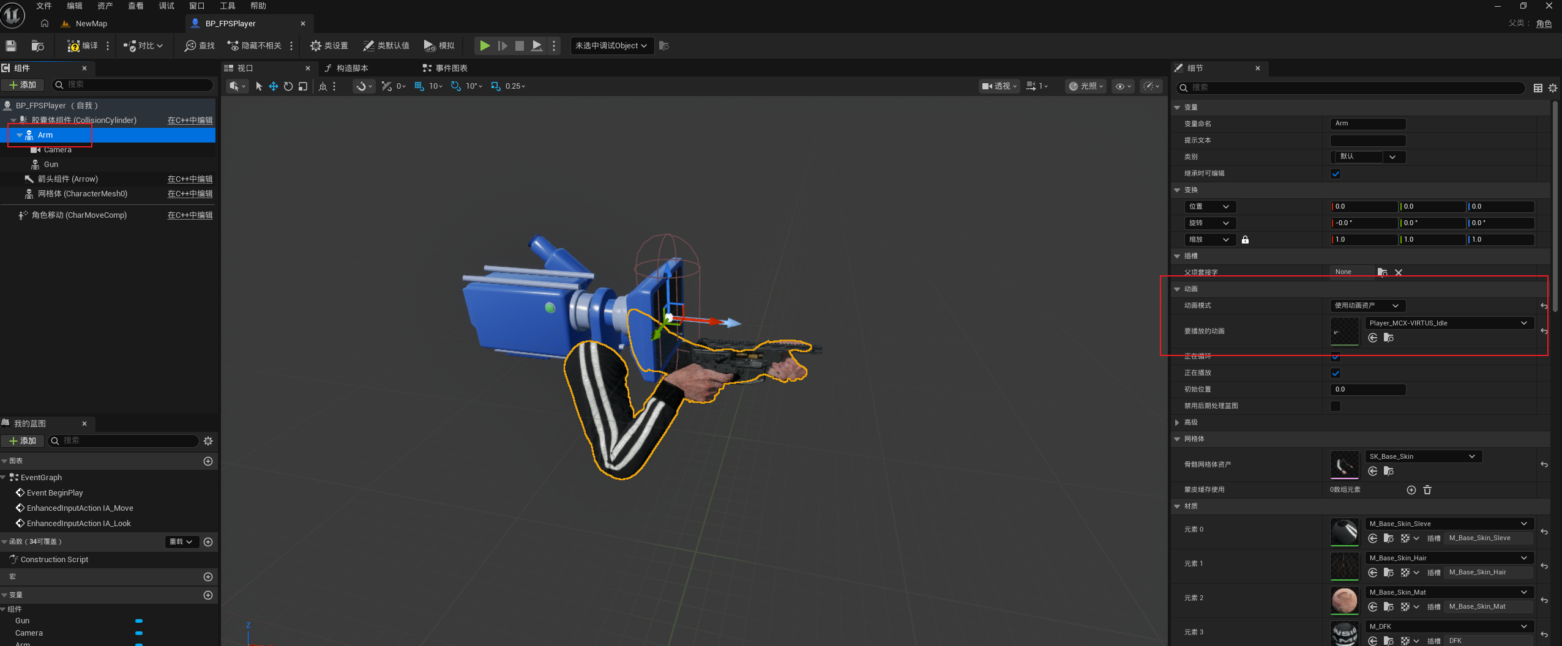
Task: Open the 工具 menu
Action: pos(228,6)
